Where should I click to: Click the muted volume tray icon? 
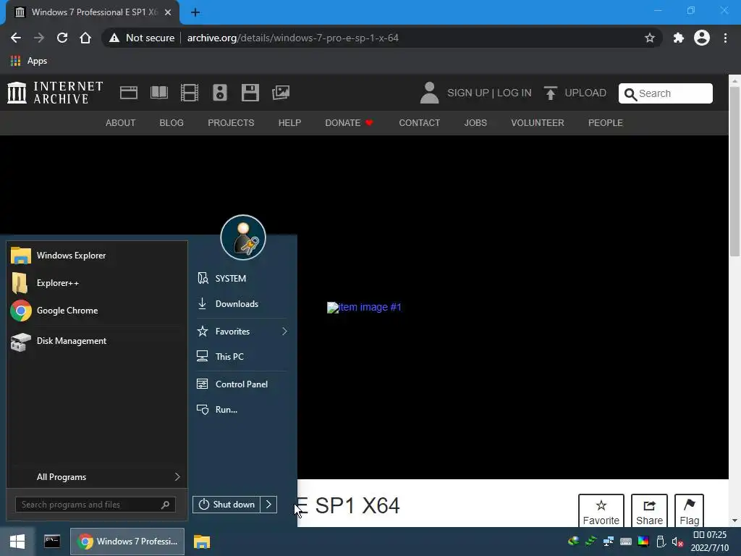[677, 542]
